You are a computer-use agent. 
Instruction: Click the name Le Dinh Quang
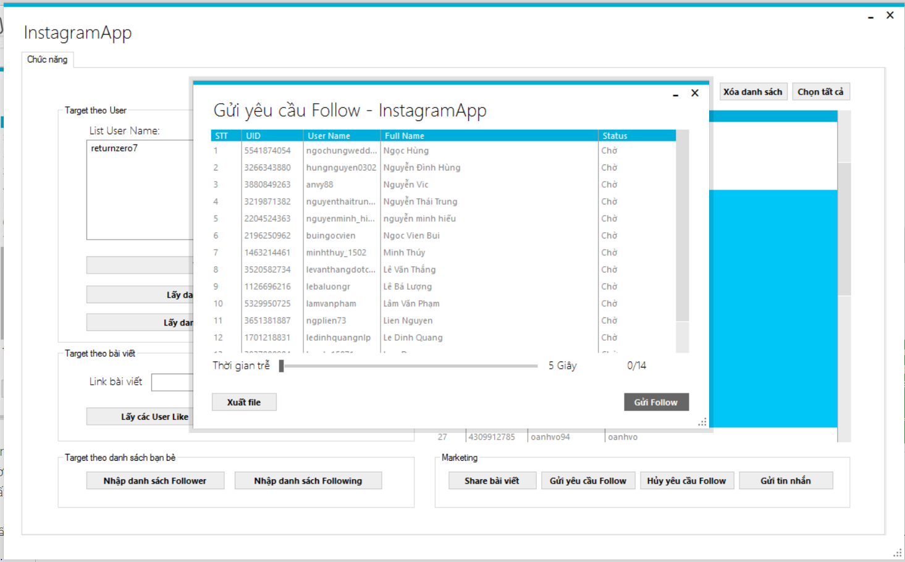(x=413, y=338)
